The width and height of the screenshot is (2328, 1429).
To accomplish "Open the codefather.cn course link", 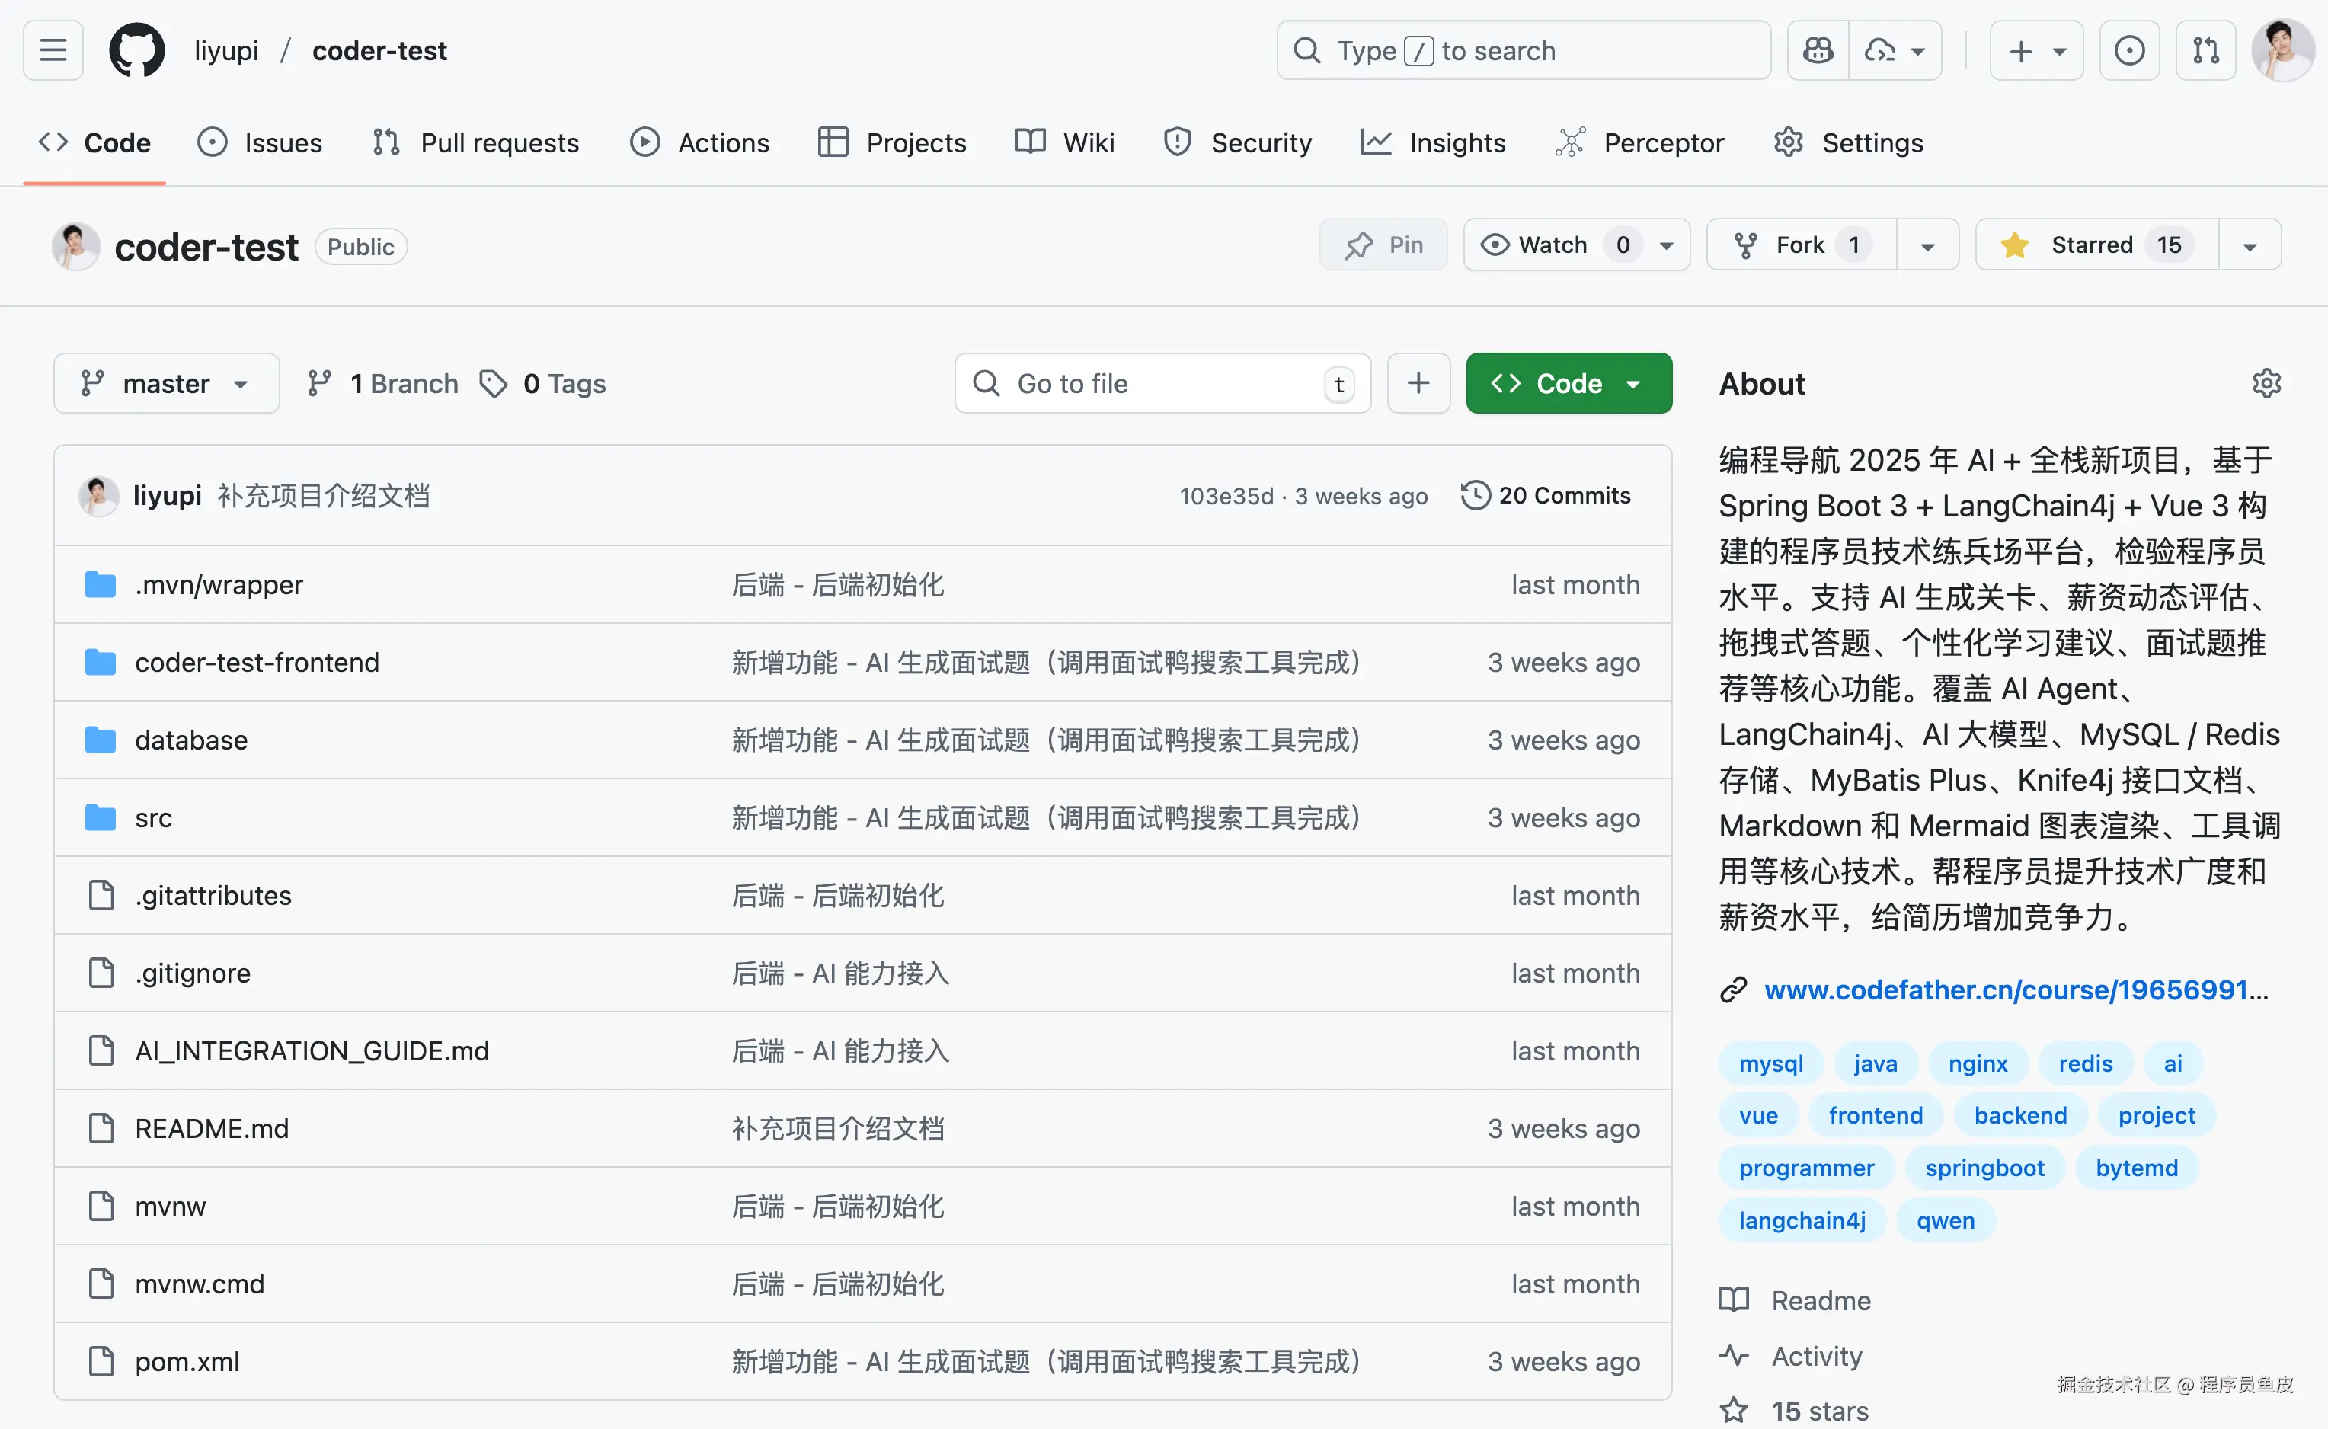I will (x=2014, y=989).
